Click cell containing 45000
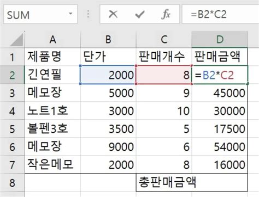259x197 pixels. tap(220, 93)
